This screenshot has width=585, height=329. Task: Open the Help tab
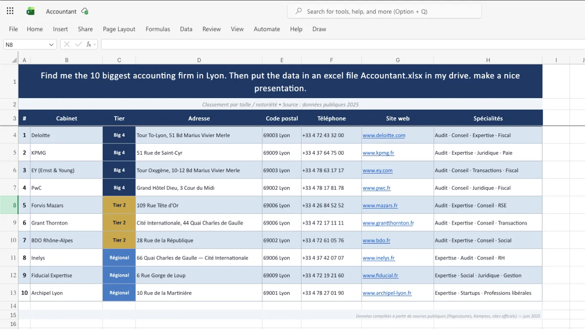tap(296, 29)
